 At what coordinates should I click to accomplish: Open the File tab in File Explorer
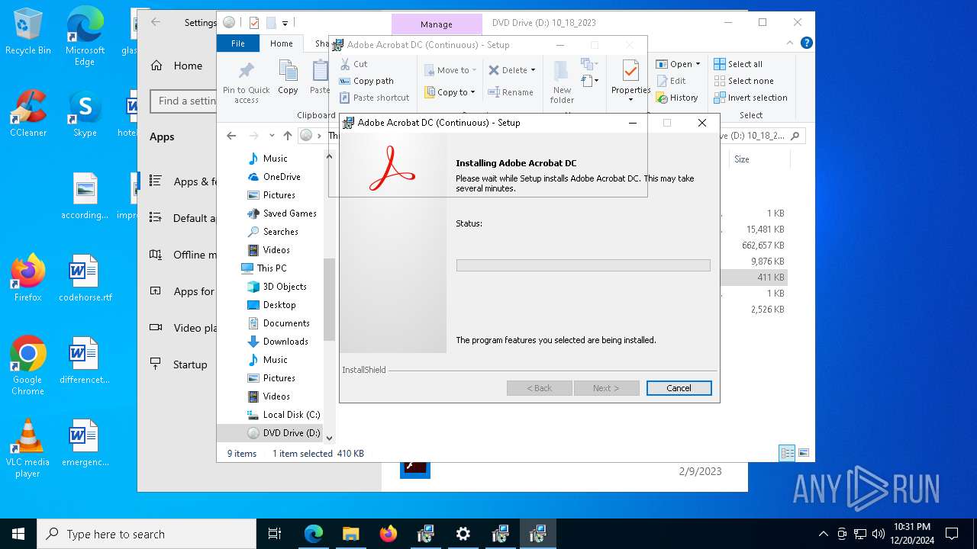tap(238, 43)
